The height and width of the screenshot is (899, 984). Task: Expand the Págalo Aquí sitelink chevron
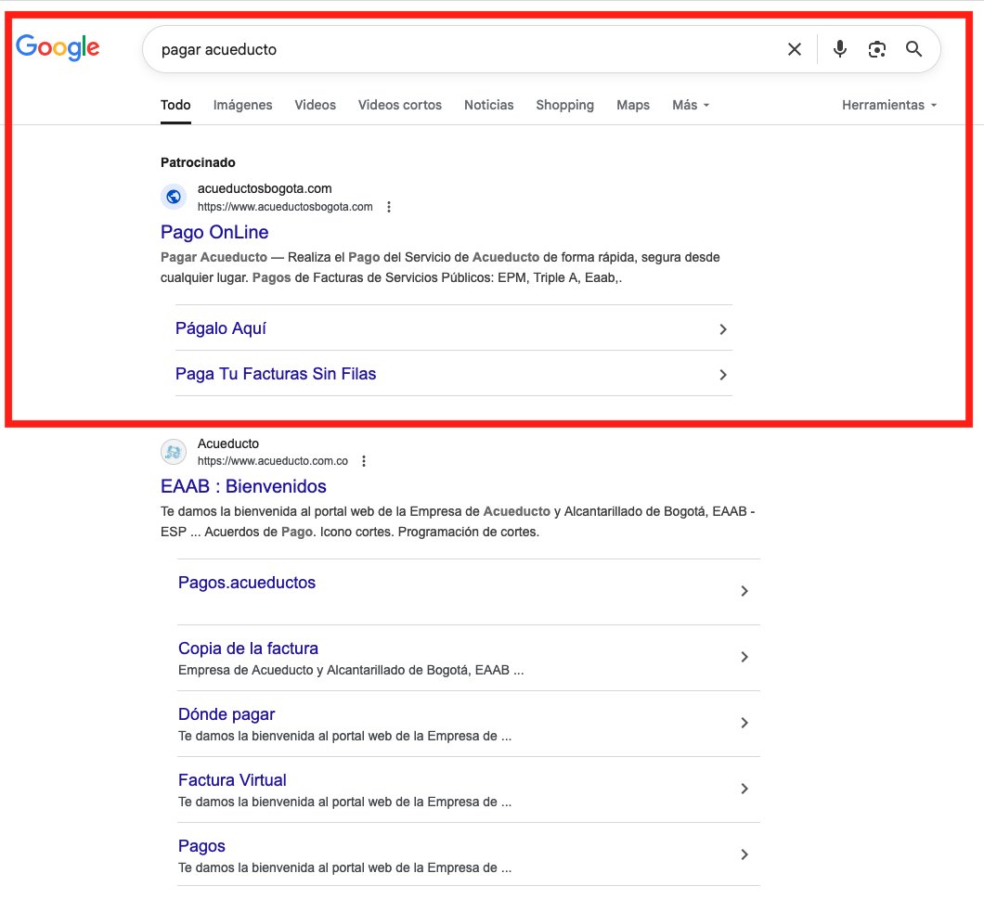[722, 327]
